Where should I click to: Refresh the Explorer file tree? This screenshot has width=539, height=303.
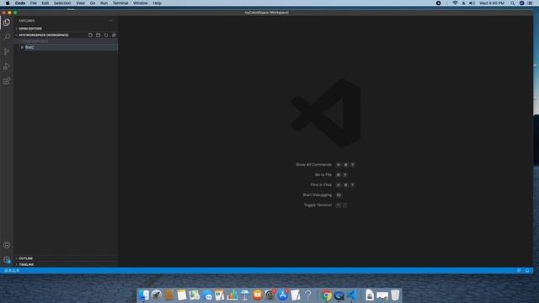106,35
